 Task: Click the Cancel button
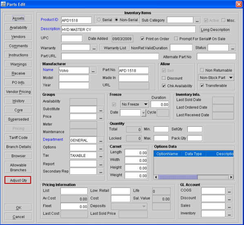18,216
